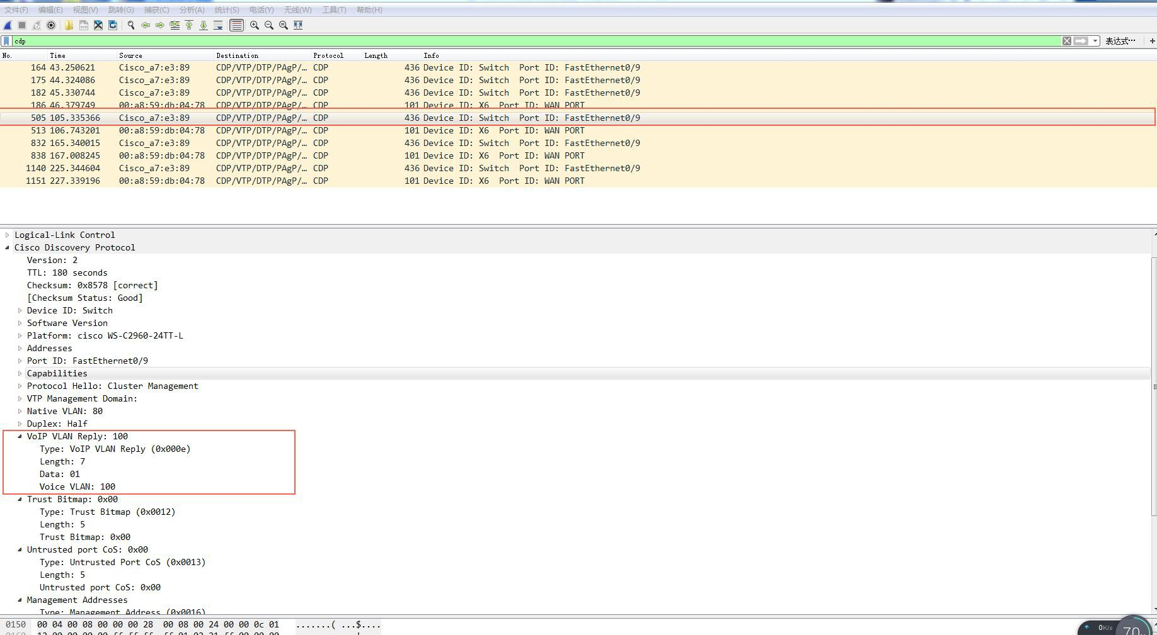The width and height of the screenshot is (1157, 635).
Task: Expand the Capabilities tree node
Action: (x=20, y=373)
